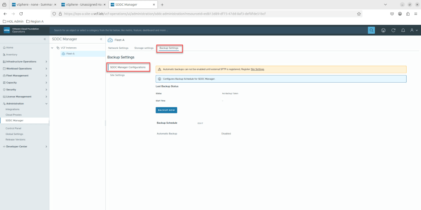421x210 pixels.
Task: Click the info icon in blue banner
Action: tap(160, 79)
